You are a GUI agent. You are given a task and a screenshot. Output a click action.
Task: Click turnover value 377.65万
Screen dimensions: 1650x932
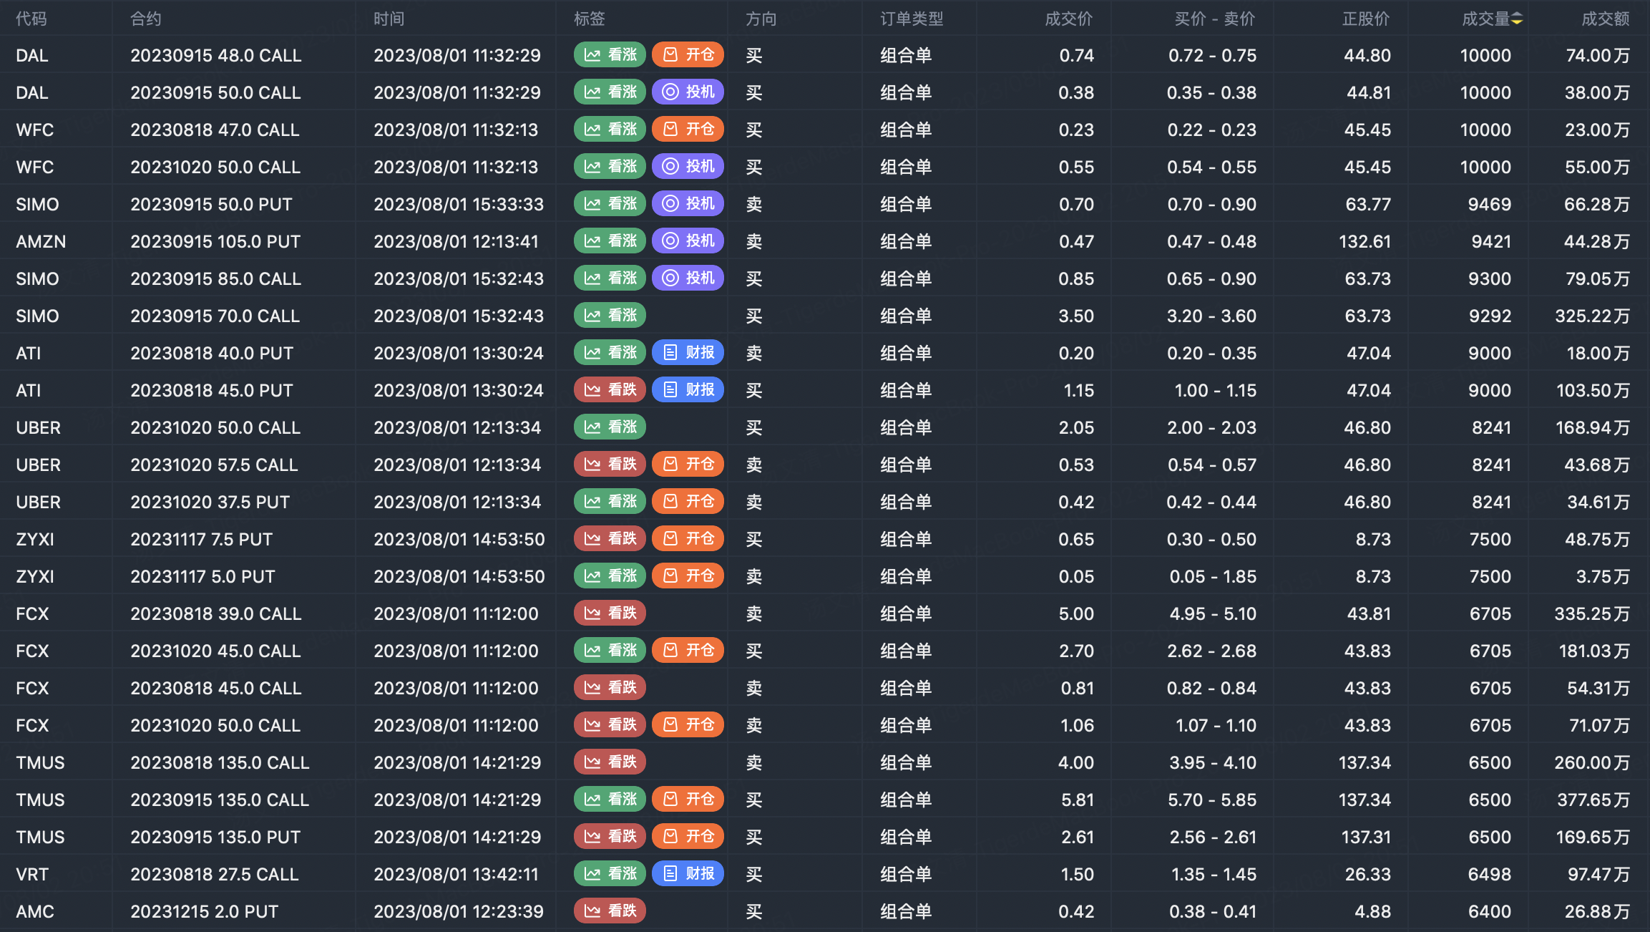[1593, 800]
